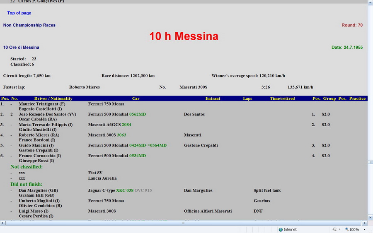Click the privacy lock icon in status bar

(335, 229)
